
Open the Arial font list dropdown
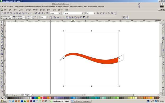pyautogui.click(x=83, y=13)
